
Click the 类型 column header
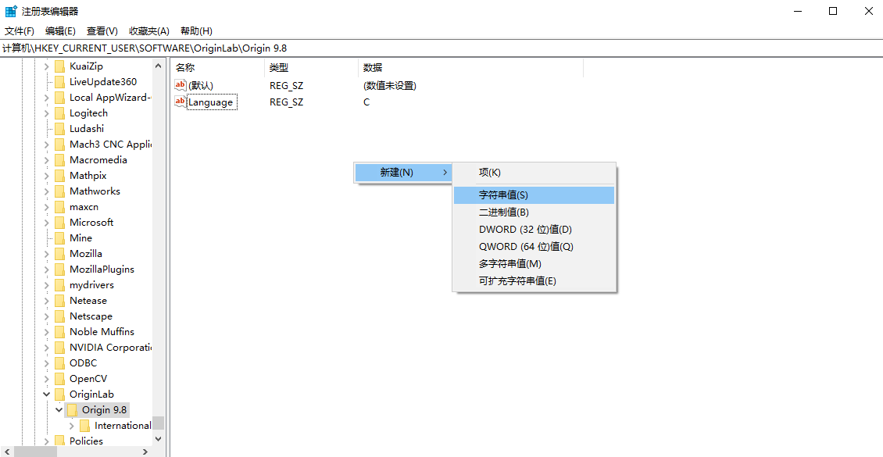[x=278, y=67]
